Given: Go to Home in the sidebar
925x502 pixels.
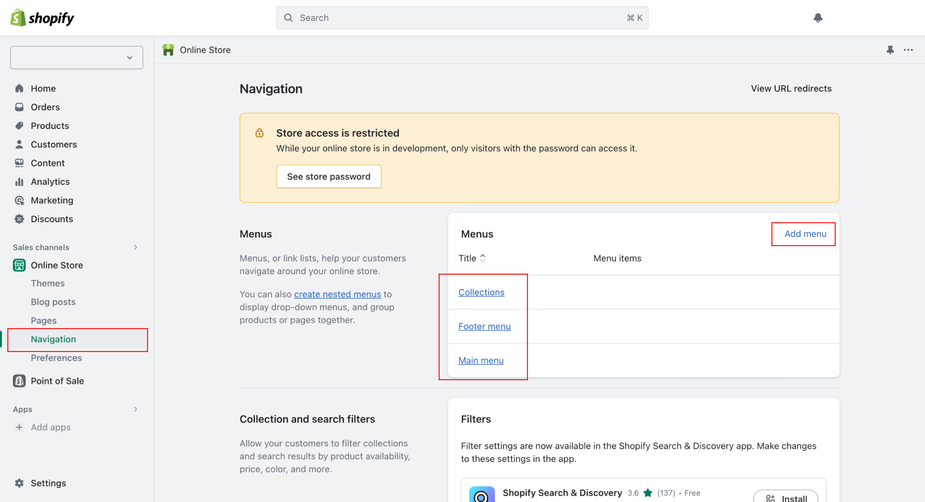Looking at the screenshot, I should (43, 88).
